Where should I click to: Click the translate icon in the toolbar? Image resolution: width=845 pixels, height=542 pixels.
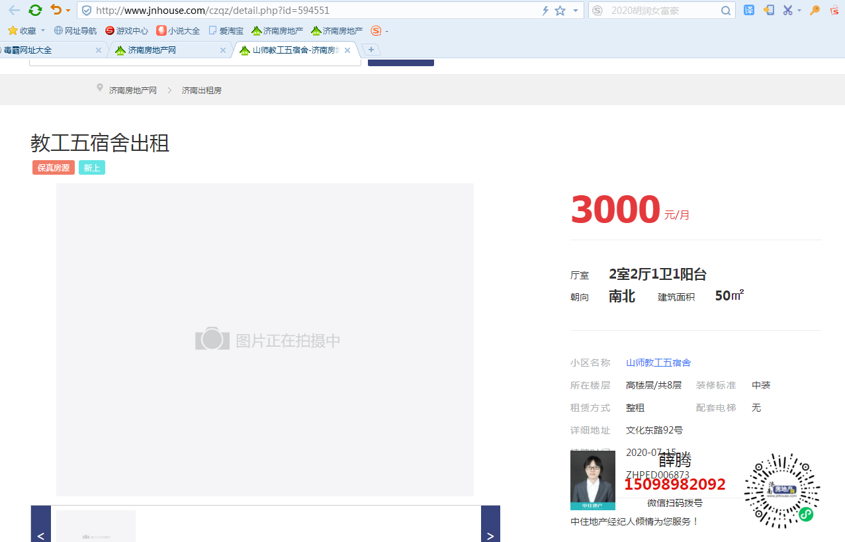pyautogui.click(x=749, y=10)
